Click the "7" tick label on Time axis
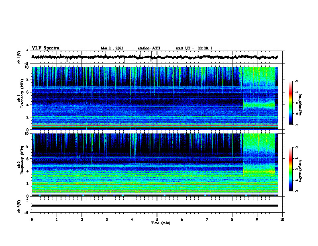The image size is (318, 246). pyautogui.click(x=207, y=219)
